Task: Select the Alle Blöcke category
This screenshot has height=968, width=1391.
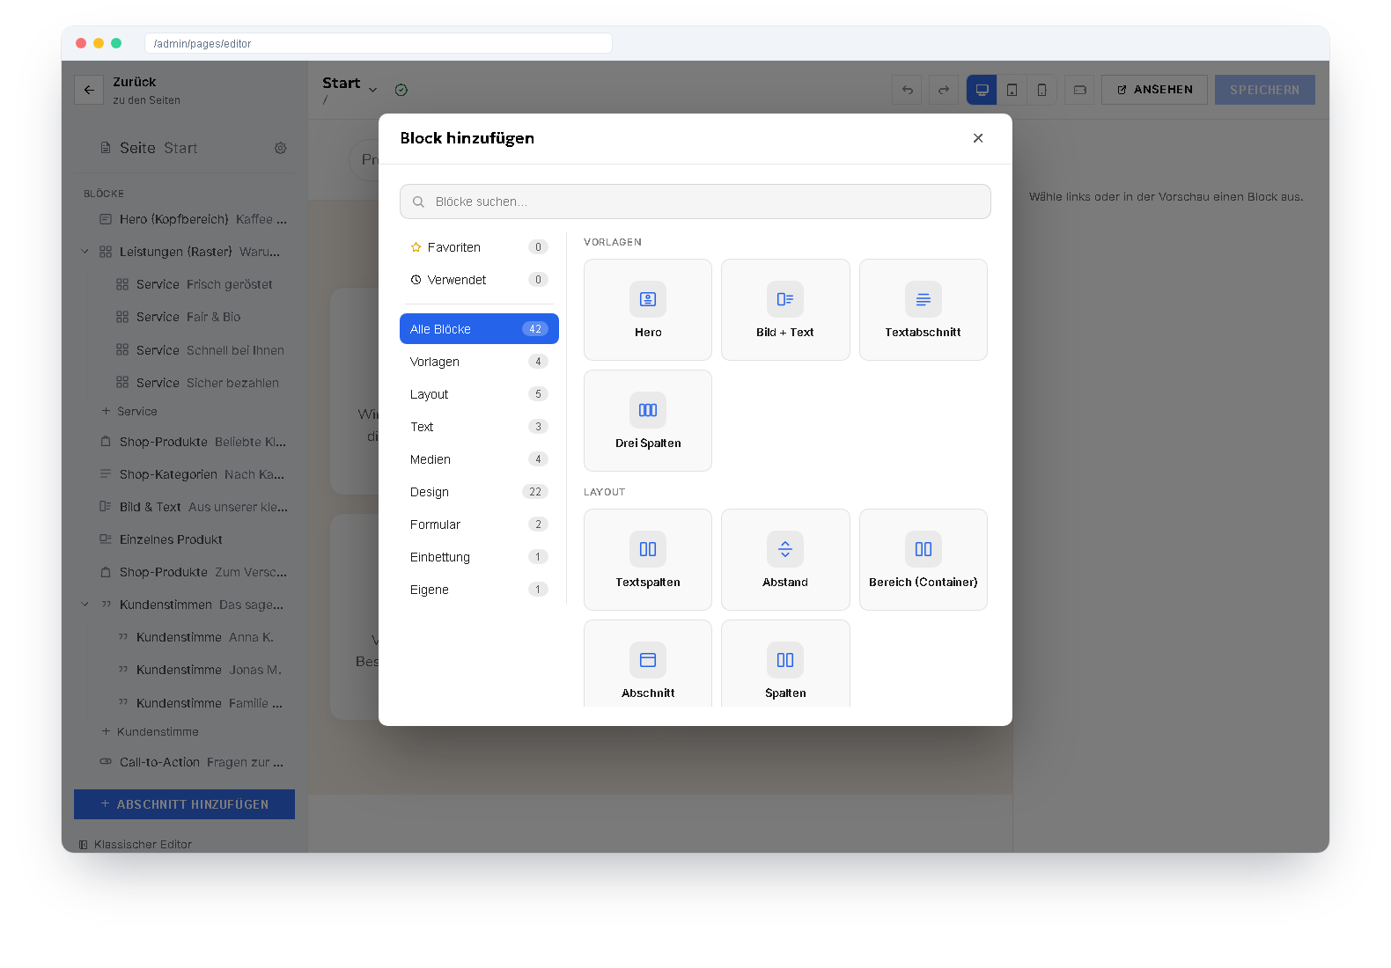Action: tap(479, 329)
